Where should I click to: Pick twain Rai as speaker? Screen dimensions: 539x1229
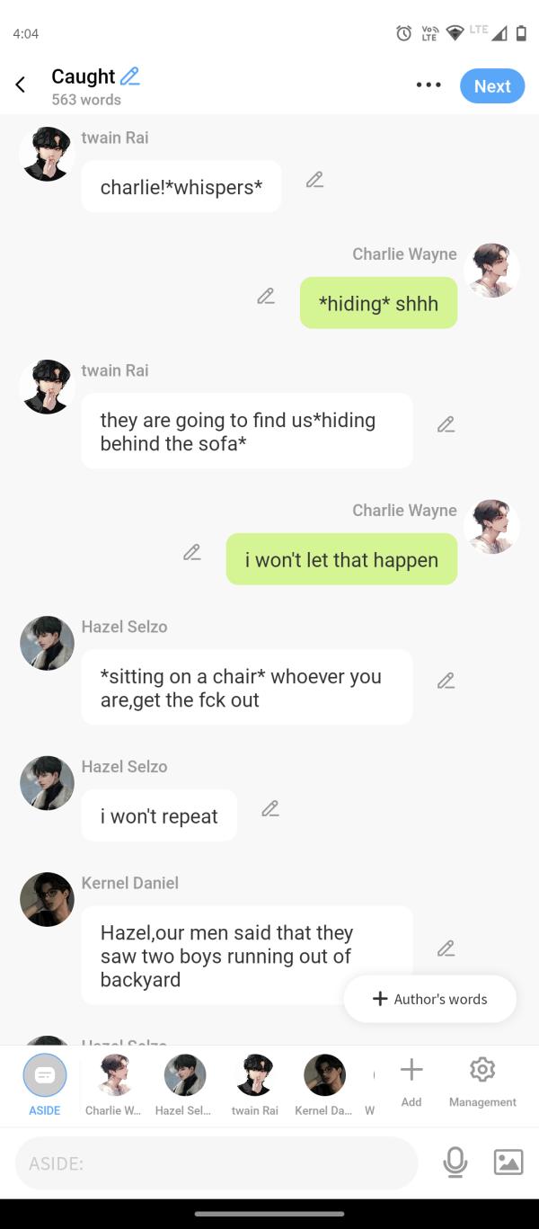[255, 1084]
